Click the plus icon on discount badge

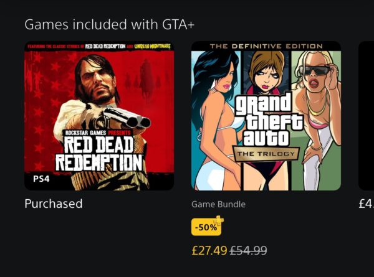[x=218, y=219]
